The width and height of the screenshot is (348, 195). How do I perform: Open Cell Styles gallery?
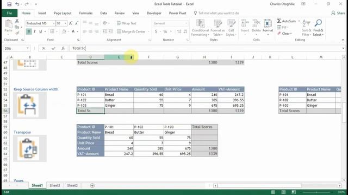[231, 28]
